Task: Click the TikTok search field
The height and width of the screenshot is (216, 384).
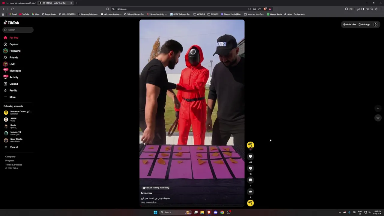Action: pyautogui.click(x=18, y=30)
